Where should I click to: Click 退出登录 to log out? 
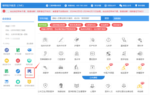pos(30,44)
